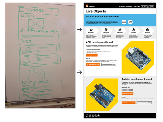
Task: Click Arduino 'Get source examples on GitHub' button
Action: click(x=144, y=103)
